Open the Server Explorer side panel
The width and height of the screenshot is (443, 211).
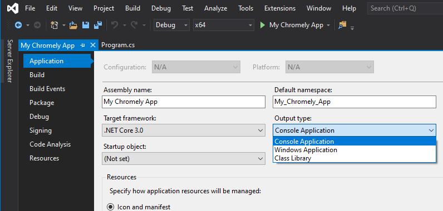click(10, 61)
